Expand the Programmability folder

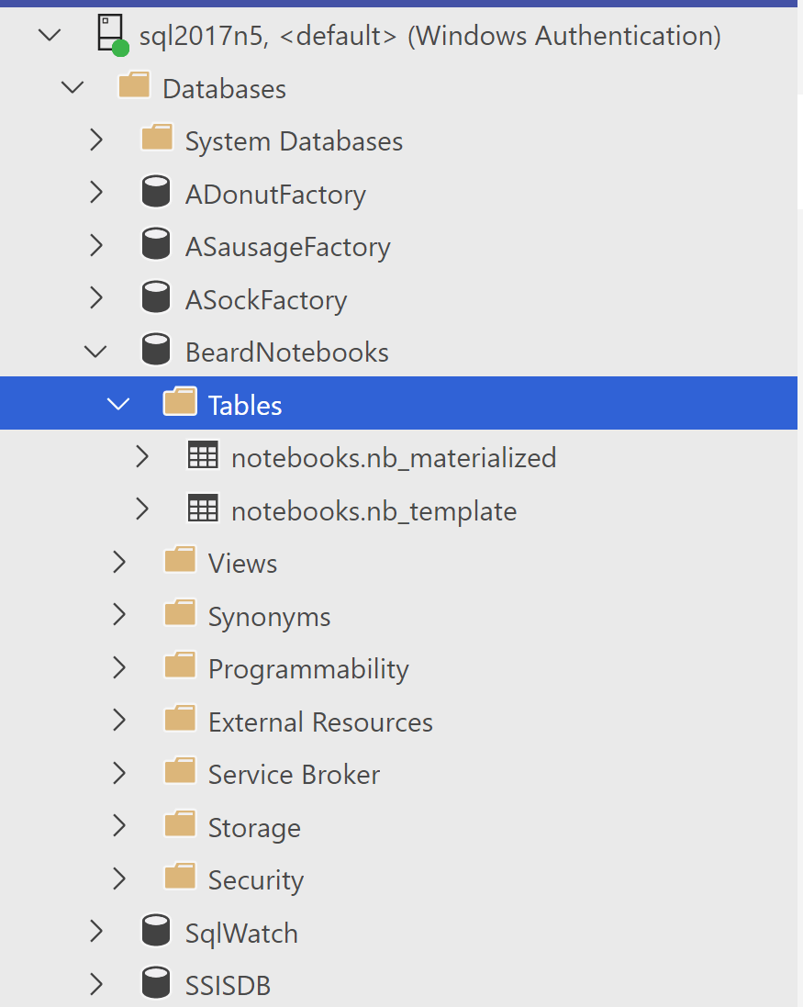(x=118, y=668)
